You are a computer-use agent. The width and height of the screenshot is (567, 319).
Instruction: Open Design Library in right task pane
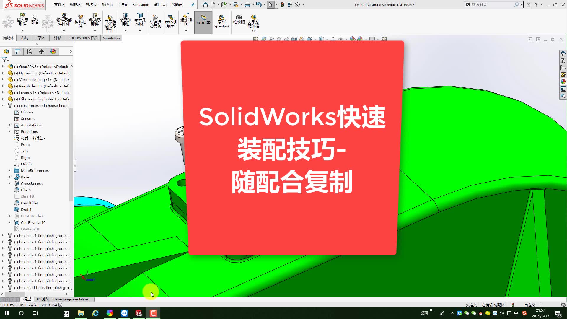click(563, 61)
